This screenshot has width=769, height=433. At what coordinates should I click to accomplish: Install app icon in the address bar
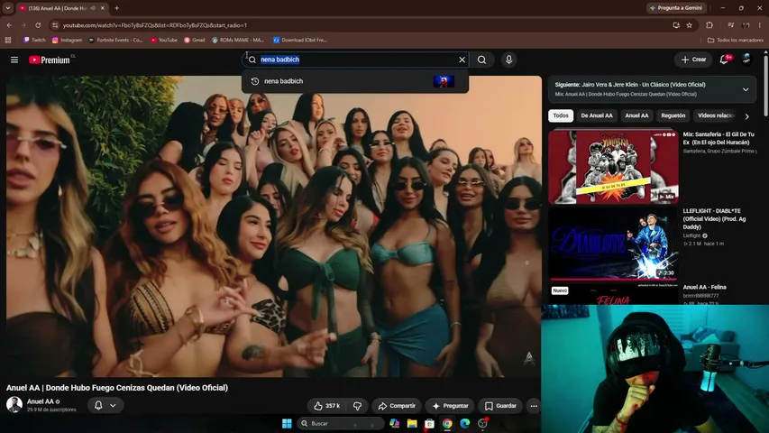(x=676, y=25)
